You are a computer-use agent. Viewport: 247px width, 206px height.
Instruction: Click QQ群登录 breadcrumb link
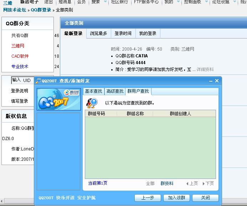point(41,10)
